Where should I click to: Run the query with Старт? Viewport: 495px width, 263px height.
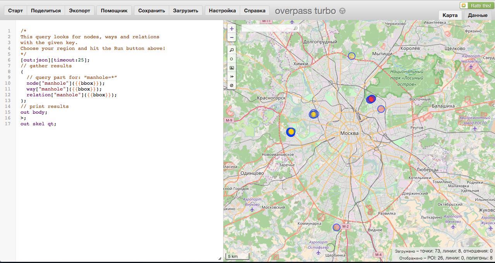[x=15, y=10]
